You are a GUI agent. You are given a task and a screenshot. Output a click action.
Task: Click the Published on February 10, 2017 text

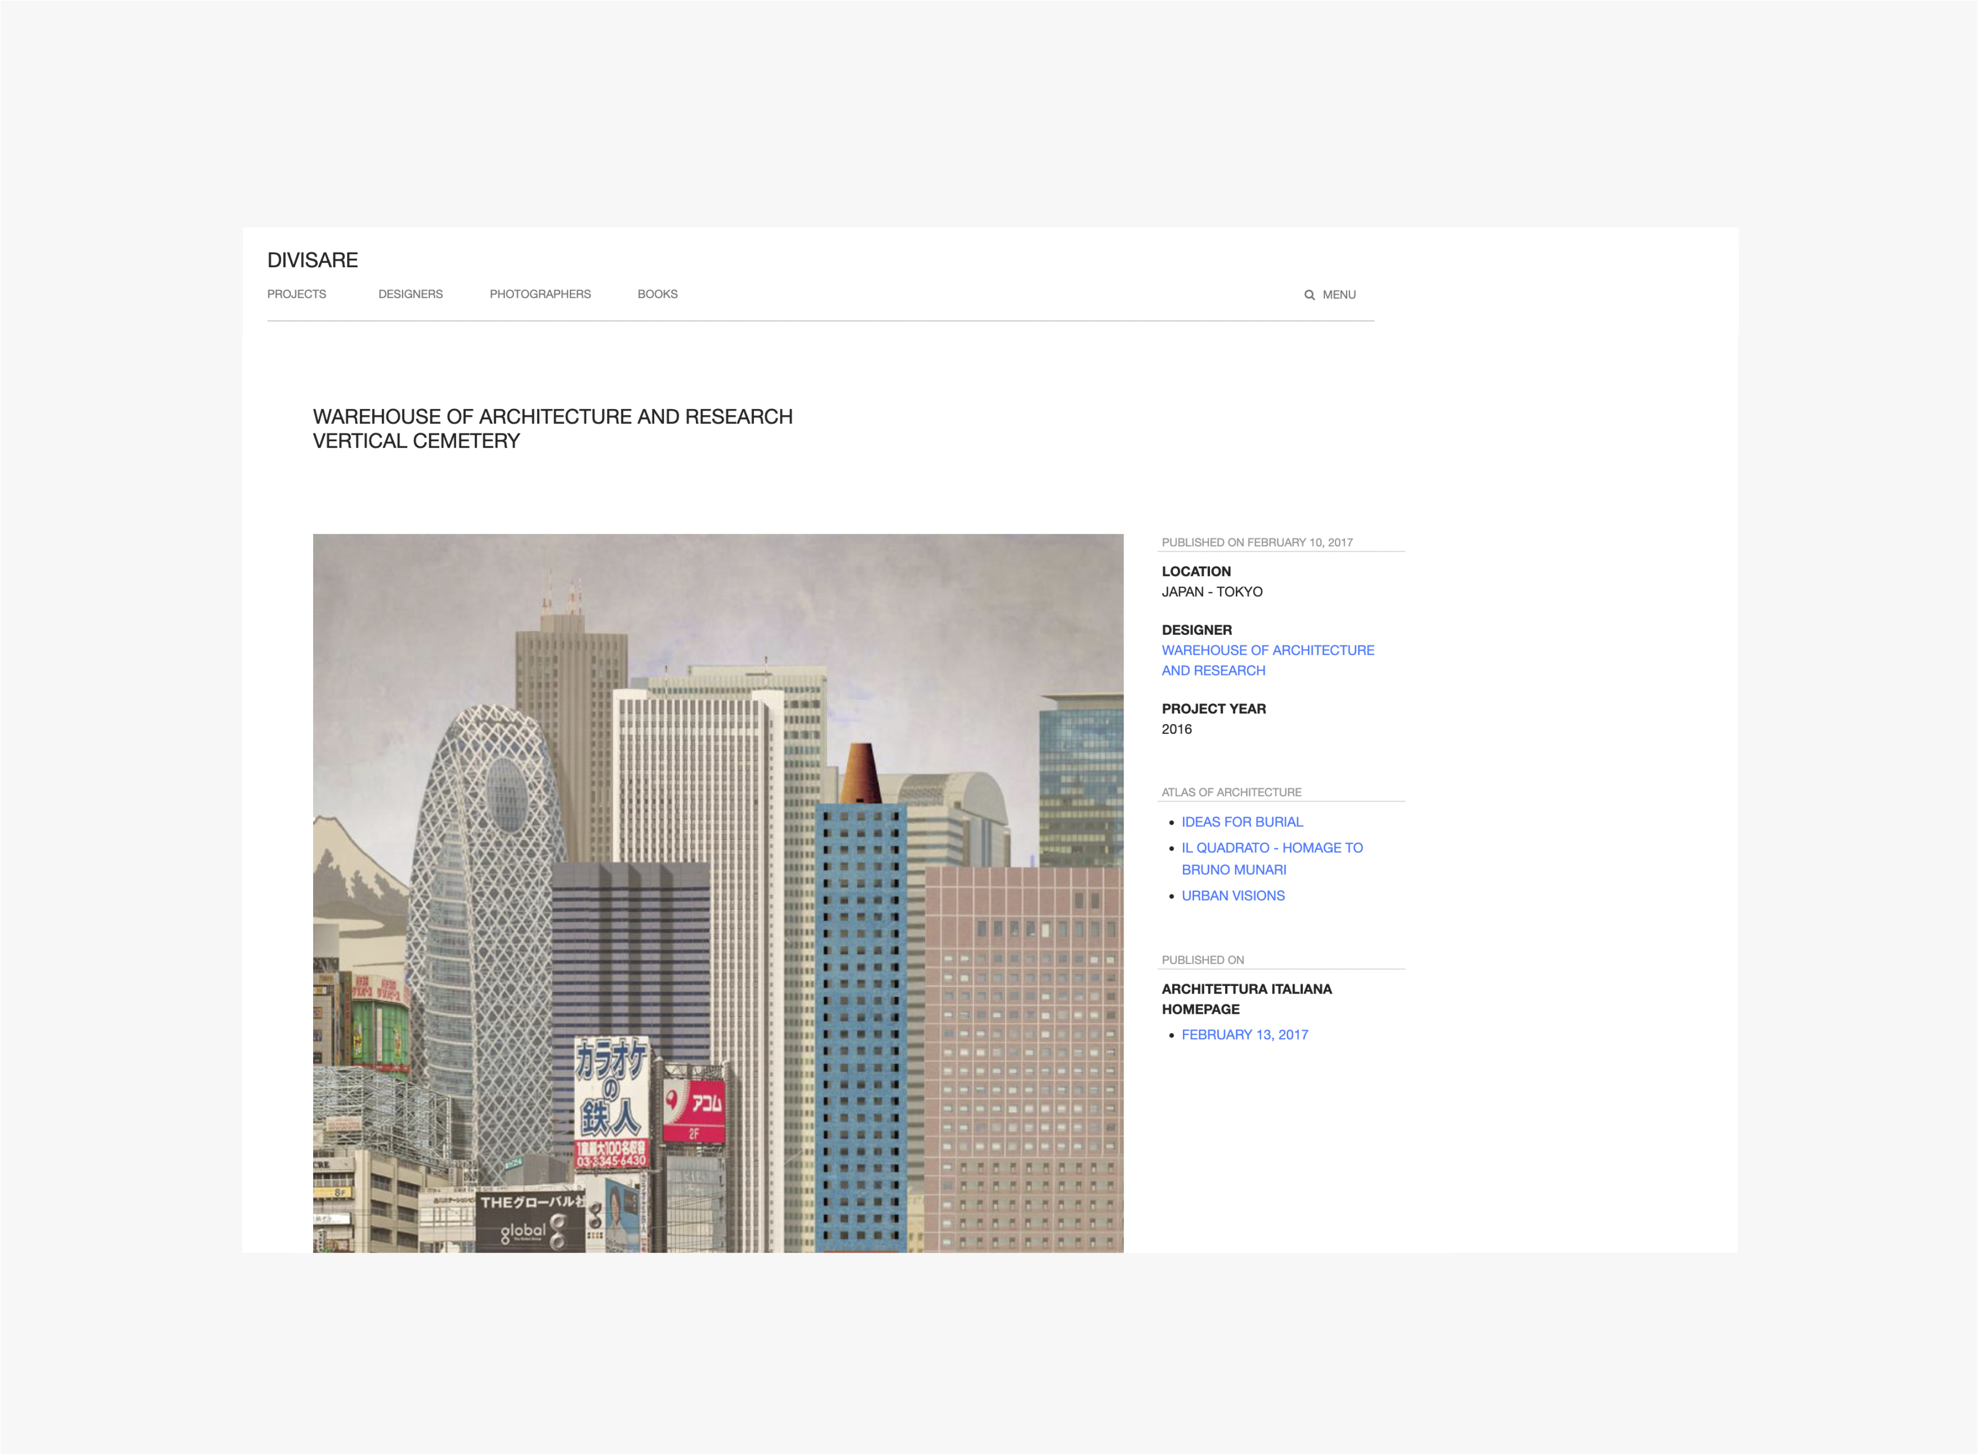(1257, 543)
